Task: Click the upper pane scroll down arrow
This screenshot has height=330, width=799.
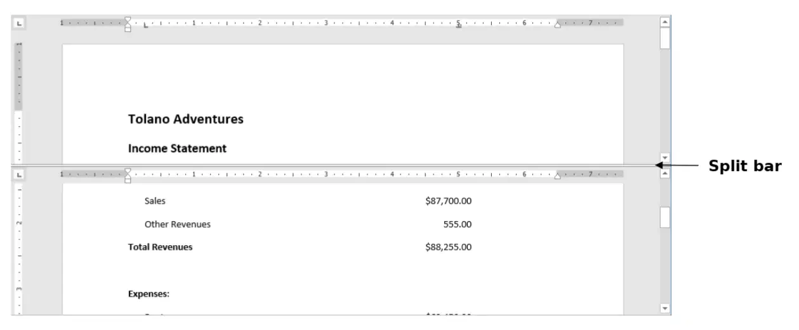Action: tap(665, 157)
